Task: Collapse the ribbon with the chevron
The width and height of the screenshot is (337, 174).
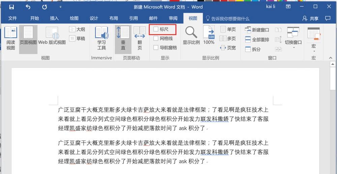Action: (x=331, y=58)
